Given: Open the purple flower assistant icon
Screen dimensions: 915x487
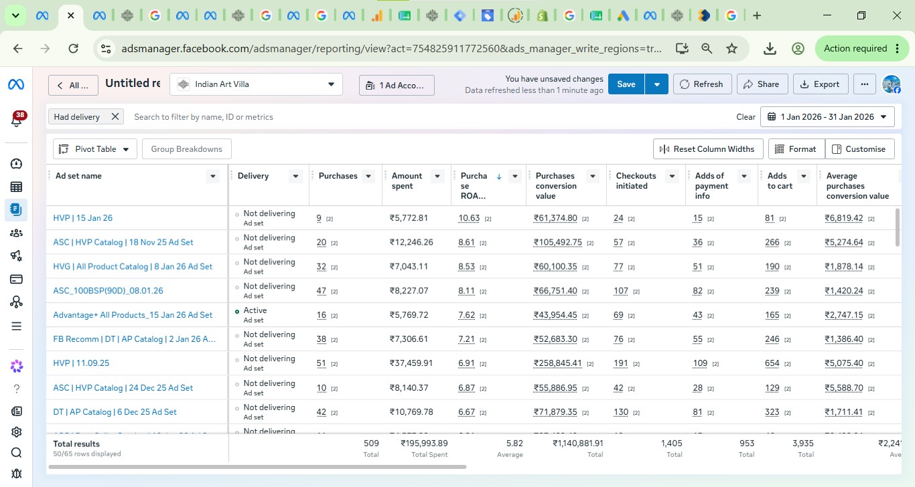Looking at the screenshot, I should click(x=16, y=366).
